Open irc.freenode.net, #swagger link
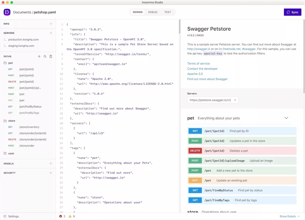 click(x=237, y=49)
